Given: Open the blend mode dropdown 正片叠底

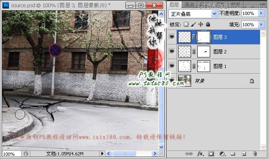Looking at the screenshot, I should click(193, 14).
